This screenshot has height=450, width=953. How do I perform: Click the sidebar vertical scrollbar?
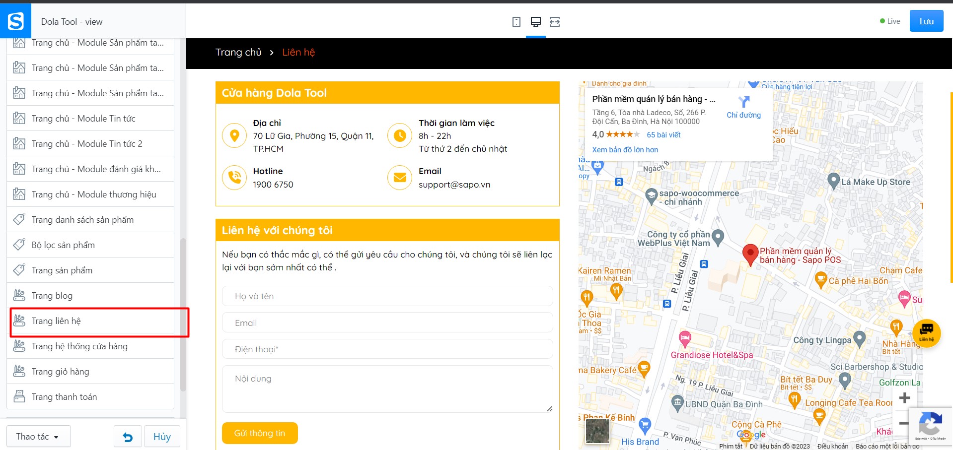click(183, 315)
